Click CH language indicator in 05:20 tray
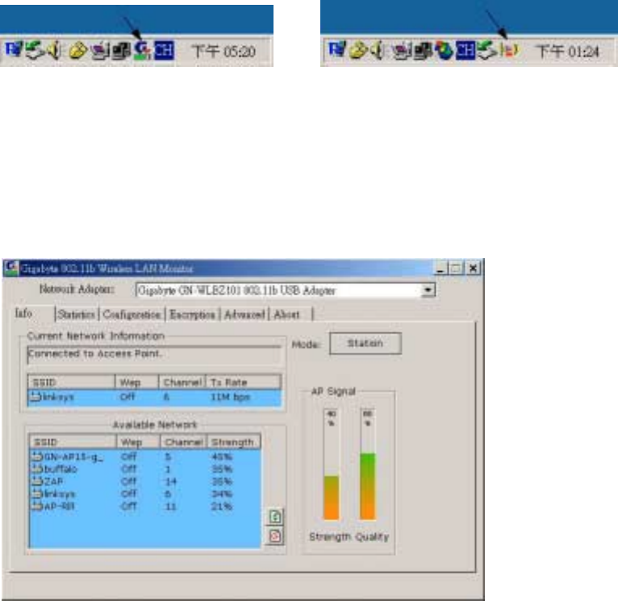 coord(164,51)
